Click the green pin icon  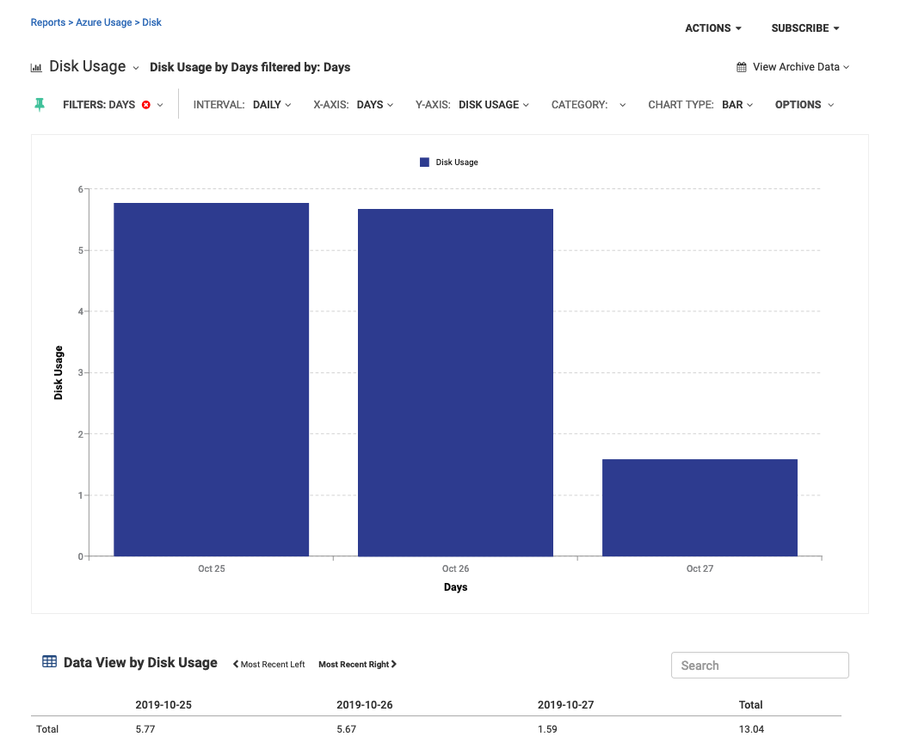[39, 105]
